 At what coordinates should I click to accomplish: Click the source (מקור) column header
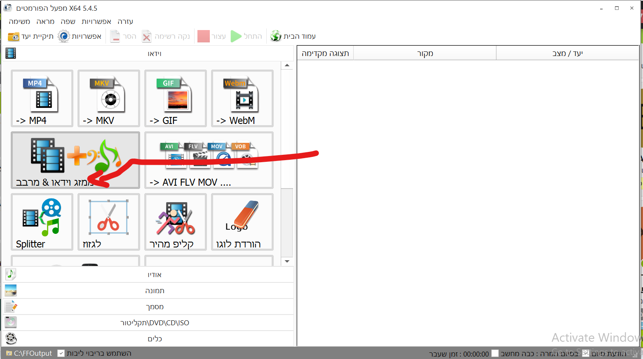pos(425,54)
